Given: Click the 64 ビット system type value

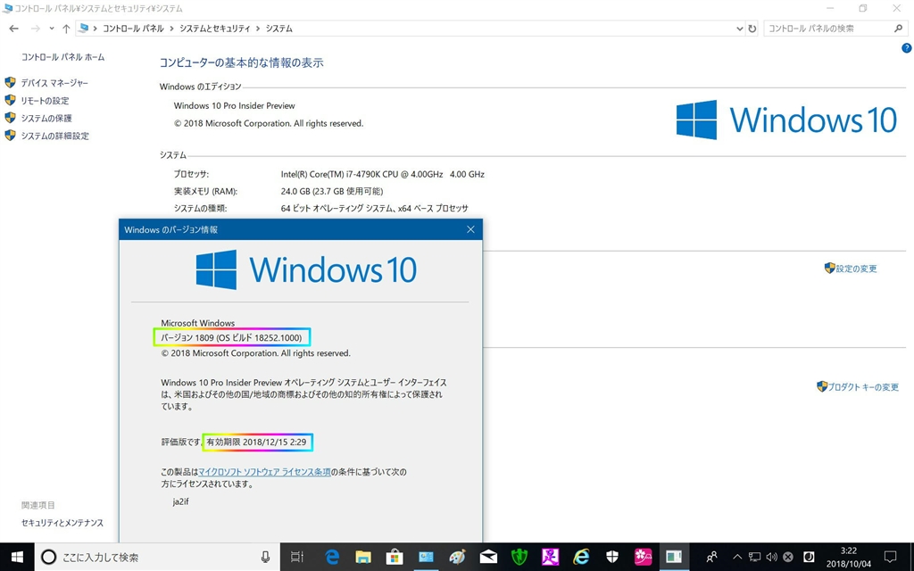Looking at the screenshot, I should click(x=374, y=208).
